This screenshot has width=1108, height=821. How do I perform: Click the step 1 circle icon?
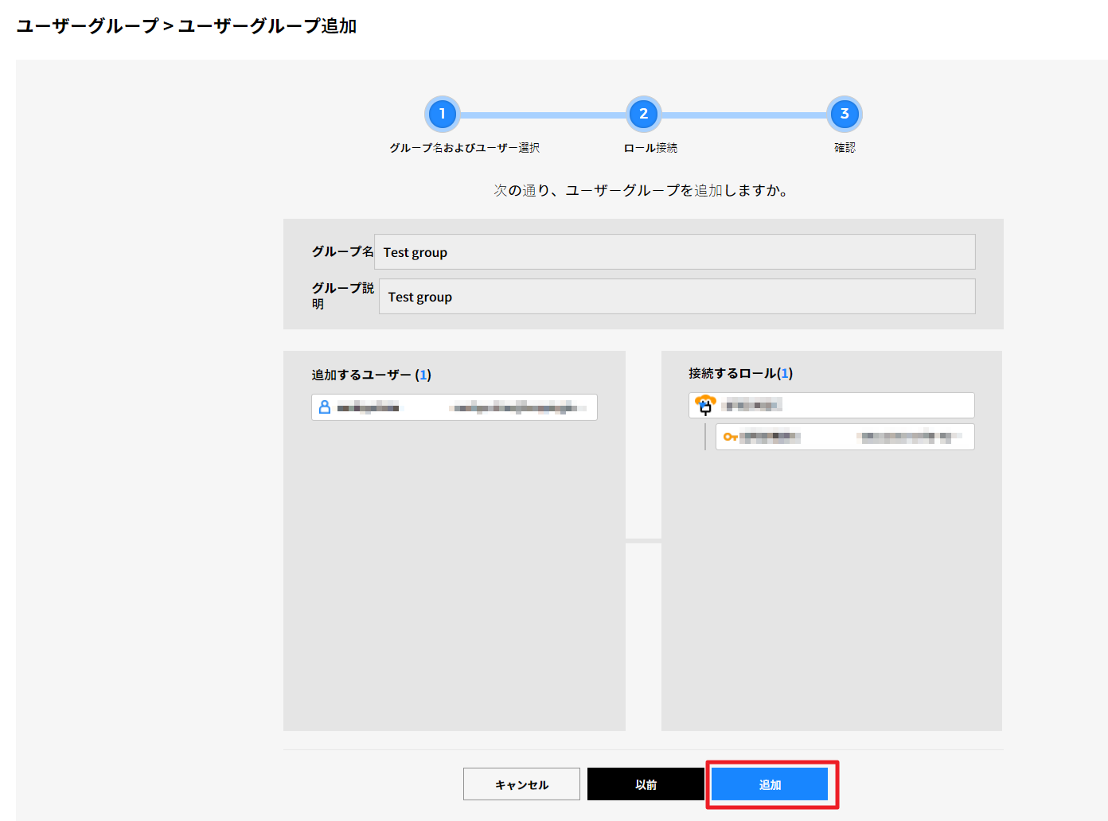point(442,114)
